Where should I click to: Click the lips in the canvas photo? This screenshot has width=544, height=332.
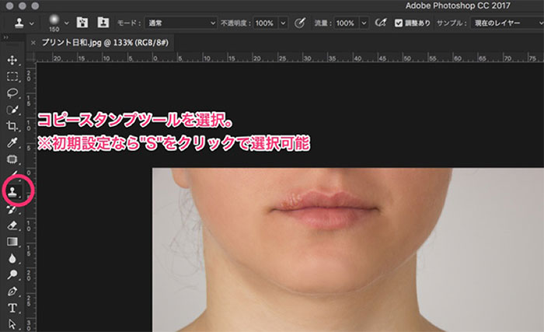click(x=324, y=209)
